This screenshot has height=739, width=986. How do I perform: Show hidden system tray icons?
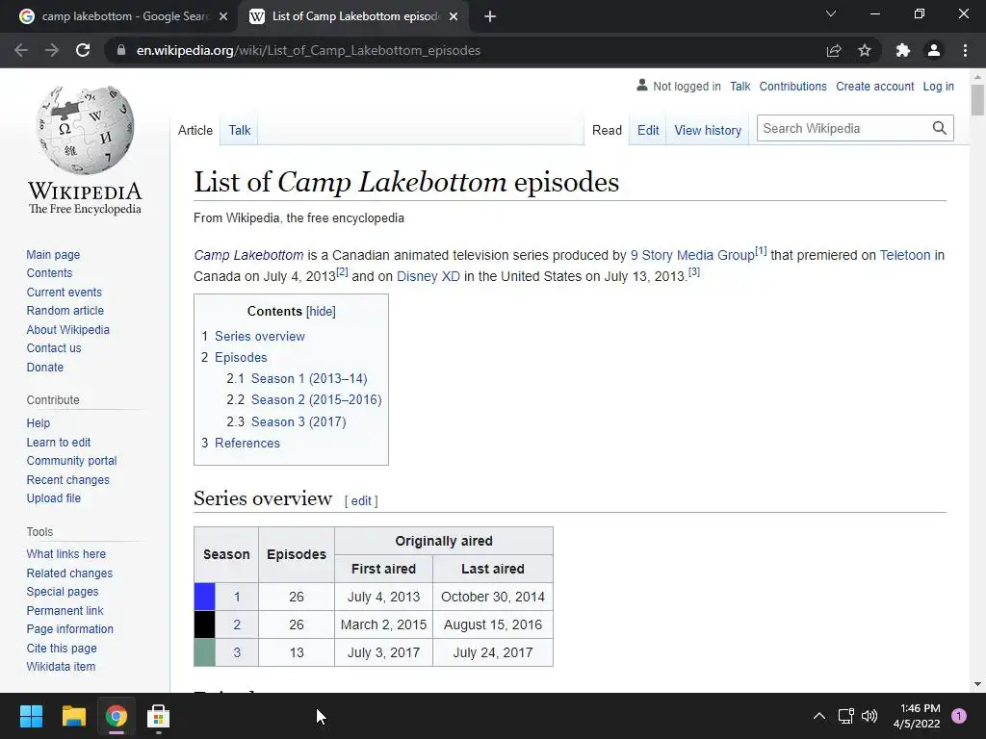[x=819, y=716]
